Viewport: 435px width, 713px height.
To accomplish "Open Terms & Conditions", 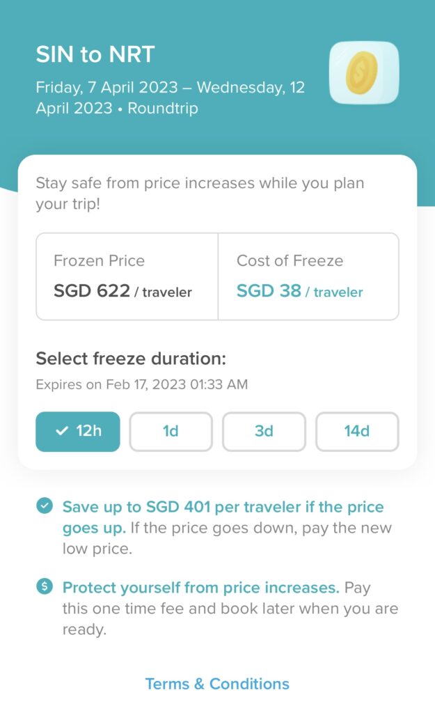I will pyautogui.click(x=217, y=684).
